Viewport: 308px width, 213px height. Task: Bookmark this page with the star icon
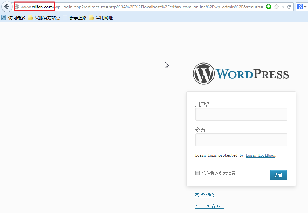[x=276, y=7]
